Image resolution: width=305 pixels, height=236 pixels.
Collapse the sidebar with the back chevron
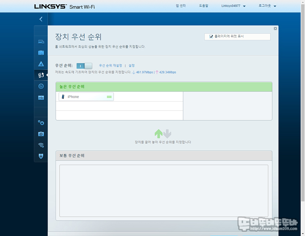pos(41,19)
